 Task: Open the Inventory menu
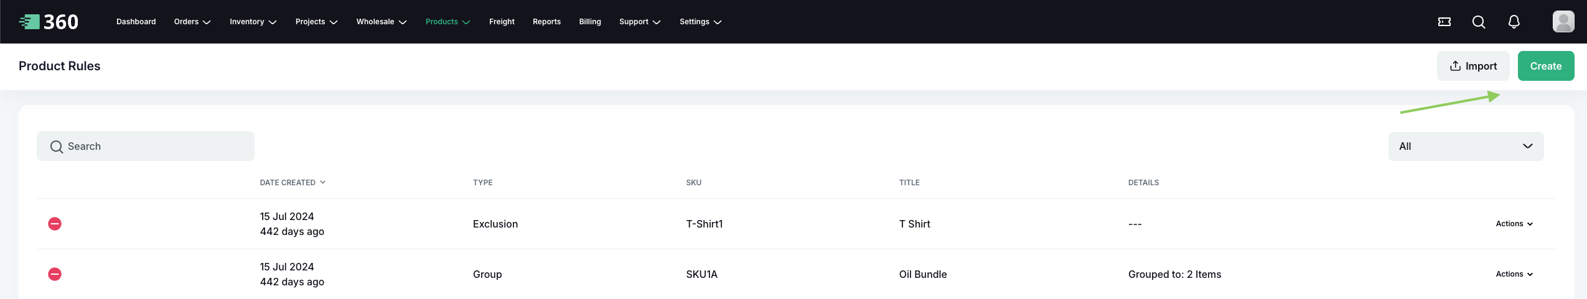point(253,22)
